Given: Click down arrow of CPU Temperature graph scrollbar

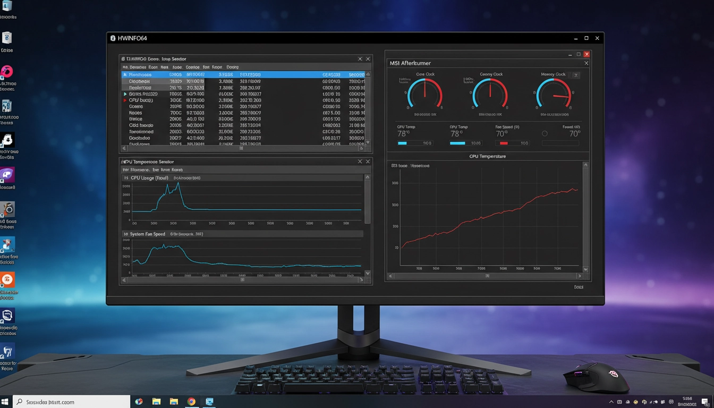Looking at the screenshot, I should [586, 269].
